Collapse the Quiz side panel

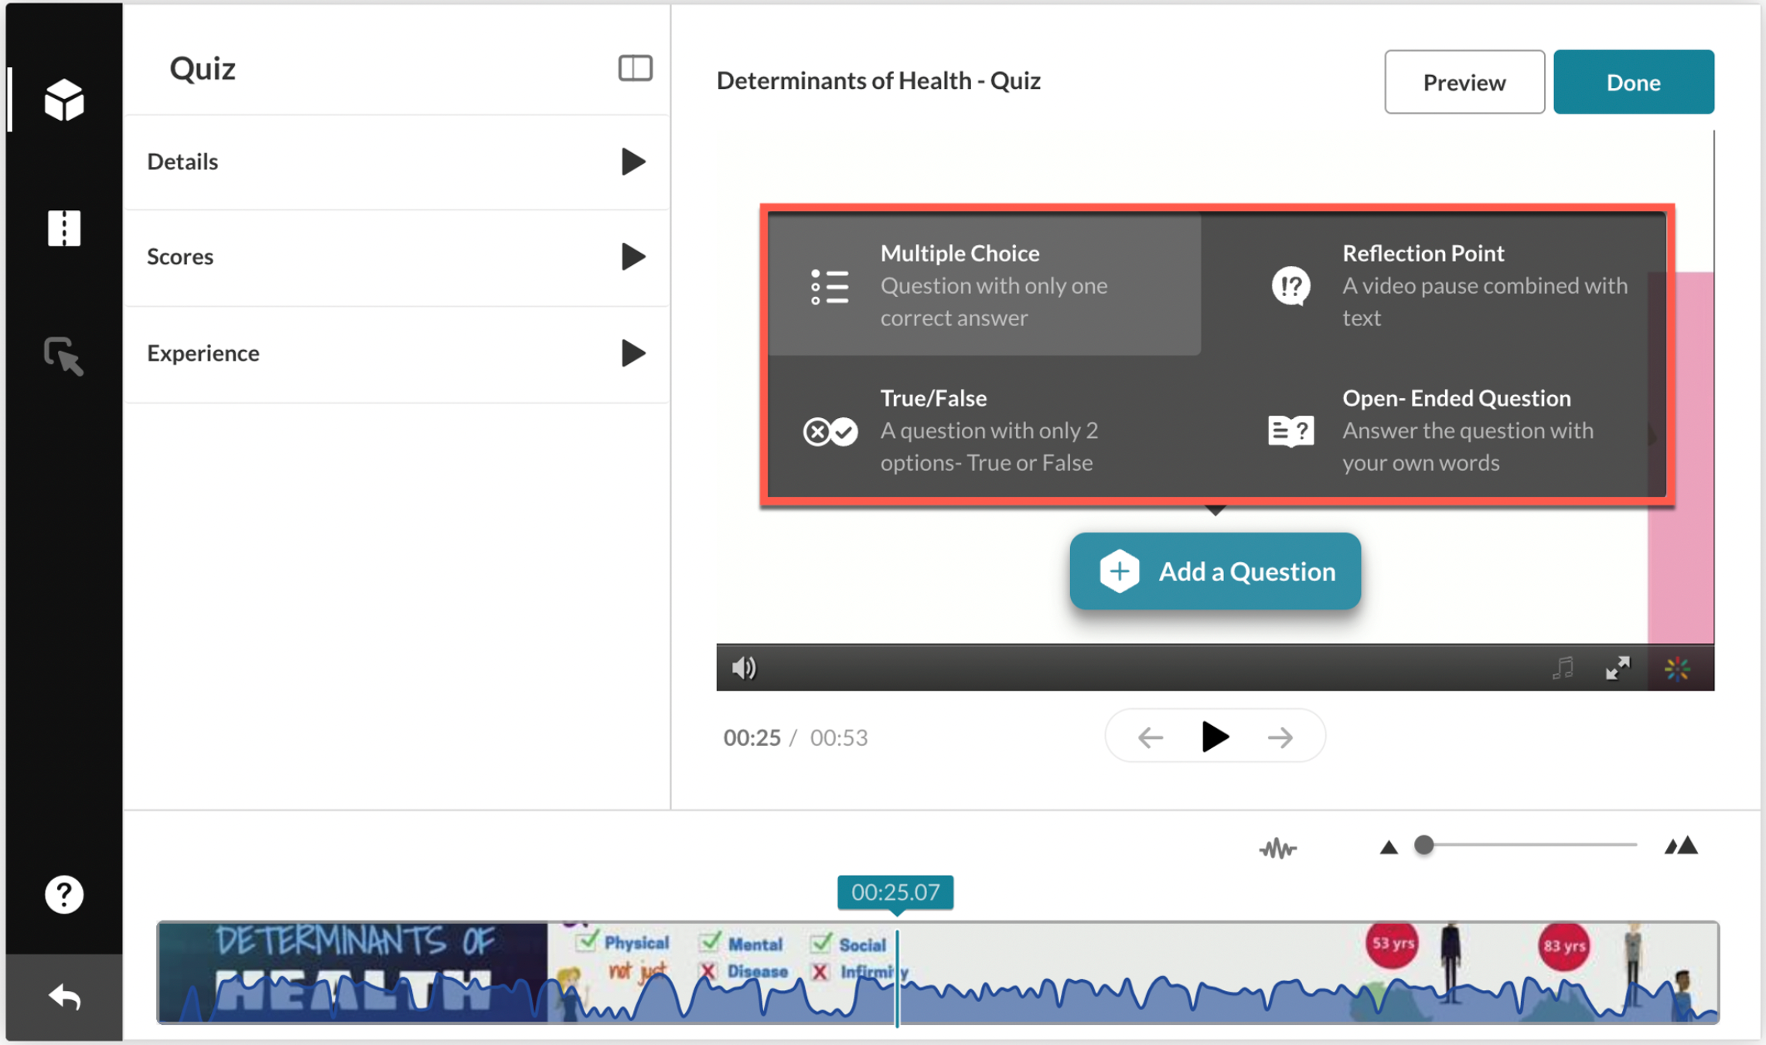click(x=635, y=68)
